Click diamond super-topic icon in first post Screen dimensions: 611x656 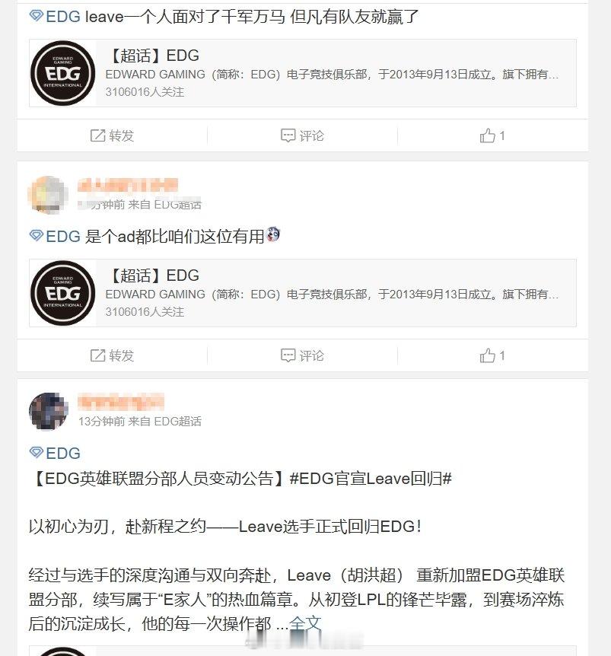[x=37, y=16]
